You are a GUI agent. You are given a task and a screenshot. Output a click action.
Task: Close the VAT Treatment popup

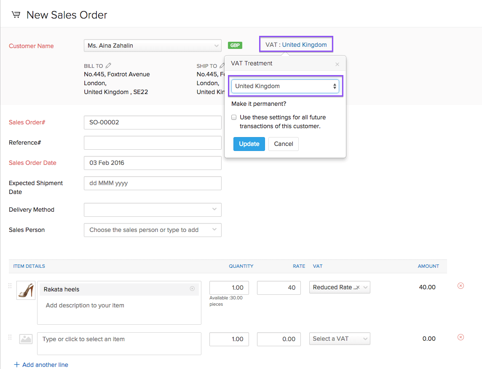pyautogui.click(x=337, y=64)
